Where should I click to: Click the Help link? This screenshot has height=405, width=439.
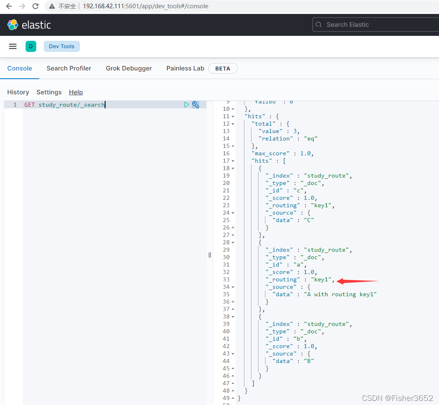point(76,92)
